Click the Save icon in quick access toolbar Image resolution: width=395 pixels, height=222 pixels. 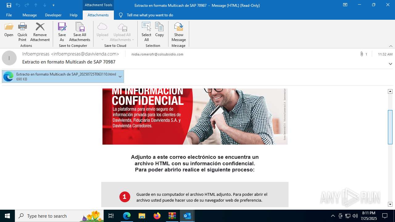9,5
